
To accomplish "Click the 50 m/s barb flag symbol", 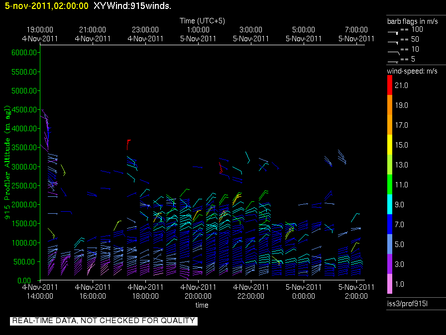I will click(393, 42).
